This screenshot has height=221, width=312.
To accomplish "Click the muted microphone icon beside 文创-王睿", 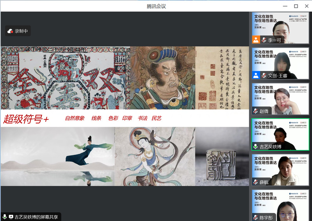I will pos(264,76).
